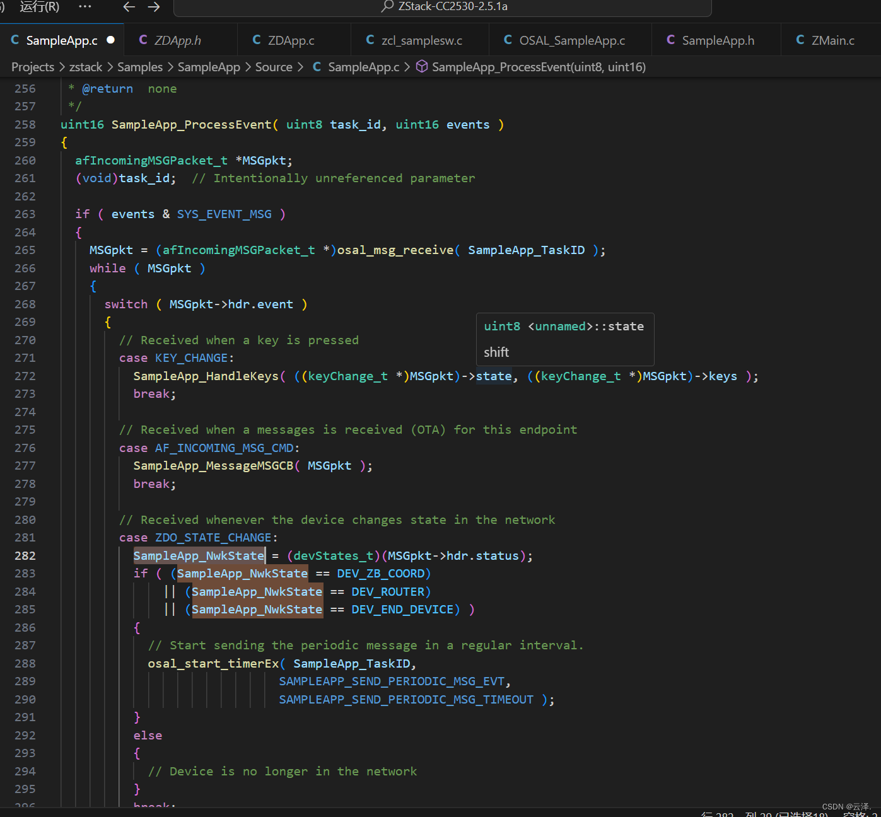Click osal_start_timerEx on line 288

click(x=213, y=663)
